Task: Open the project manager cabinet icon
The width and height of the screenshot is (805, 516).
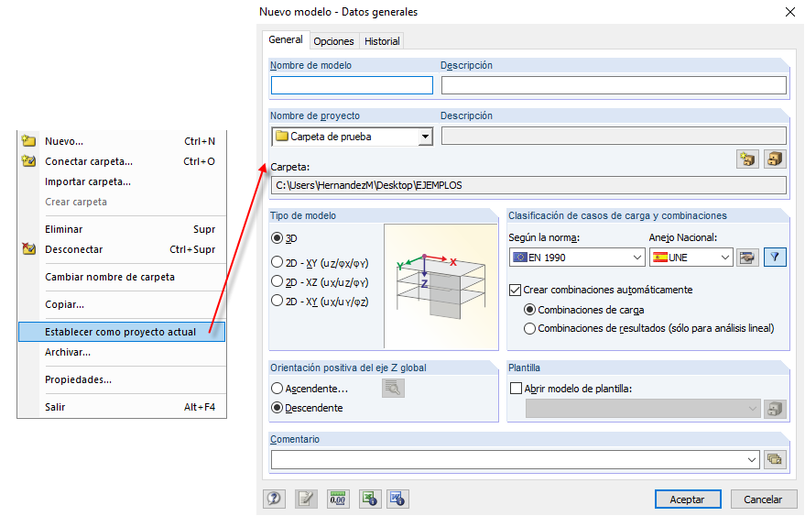Action: 775,159
